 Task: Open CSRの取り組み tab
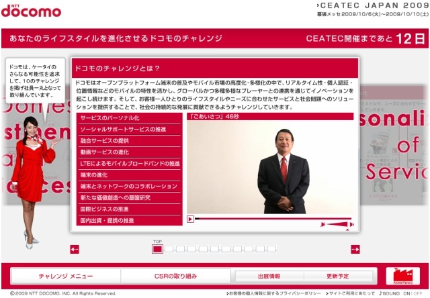click(x=176, y=276)
